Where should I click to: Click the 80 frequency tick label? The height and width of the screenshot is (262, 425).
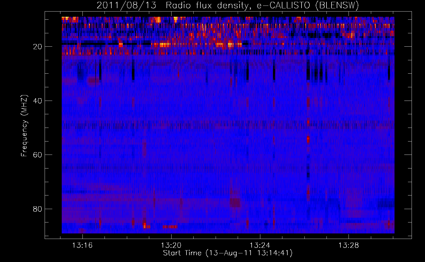pyautogui.click(x=38, y=209)
